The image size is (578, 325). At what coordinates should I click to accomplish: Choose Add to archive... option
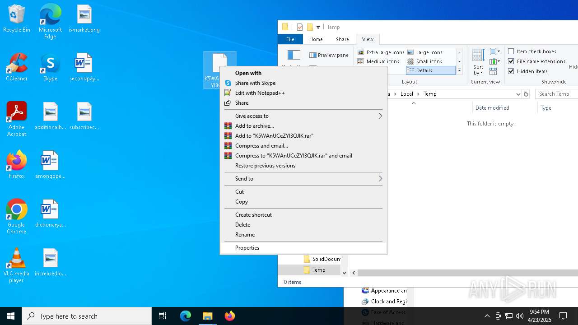[x=303, y=126]
